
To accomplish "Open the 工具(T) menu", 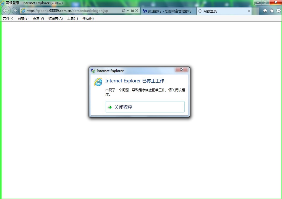I will click(x=72, y=18).
